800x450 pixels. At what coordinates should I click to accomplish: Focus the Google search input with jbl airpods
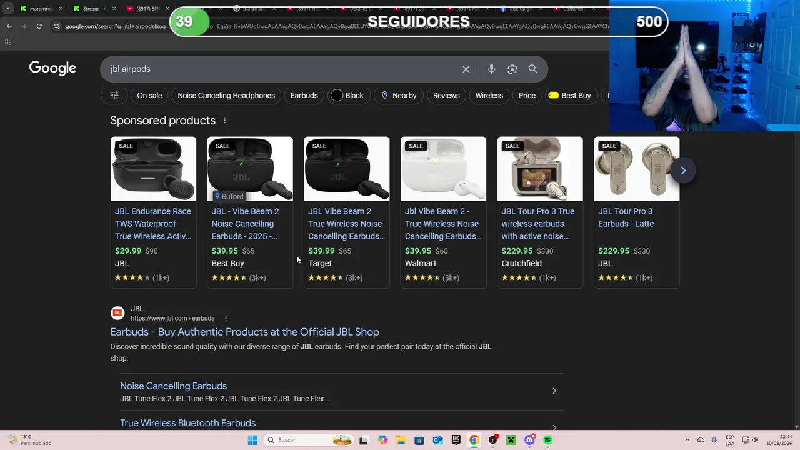pos(281,69)
